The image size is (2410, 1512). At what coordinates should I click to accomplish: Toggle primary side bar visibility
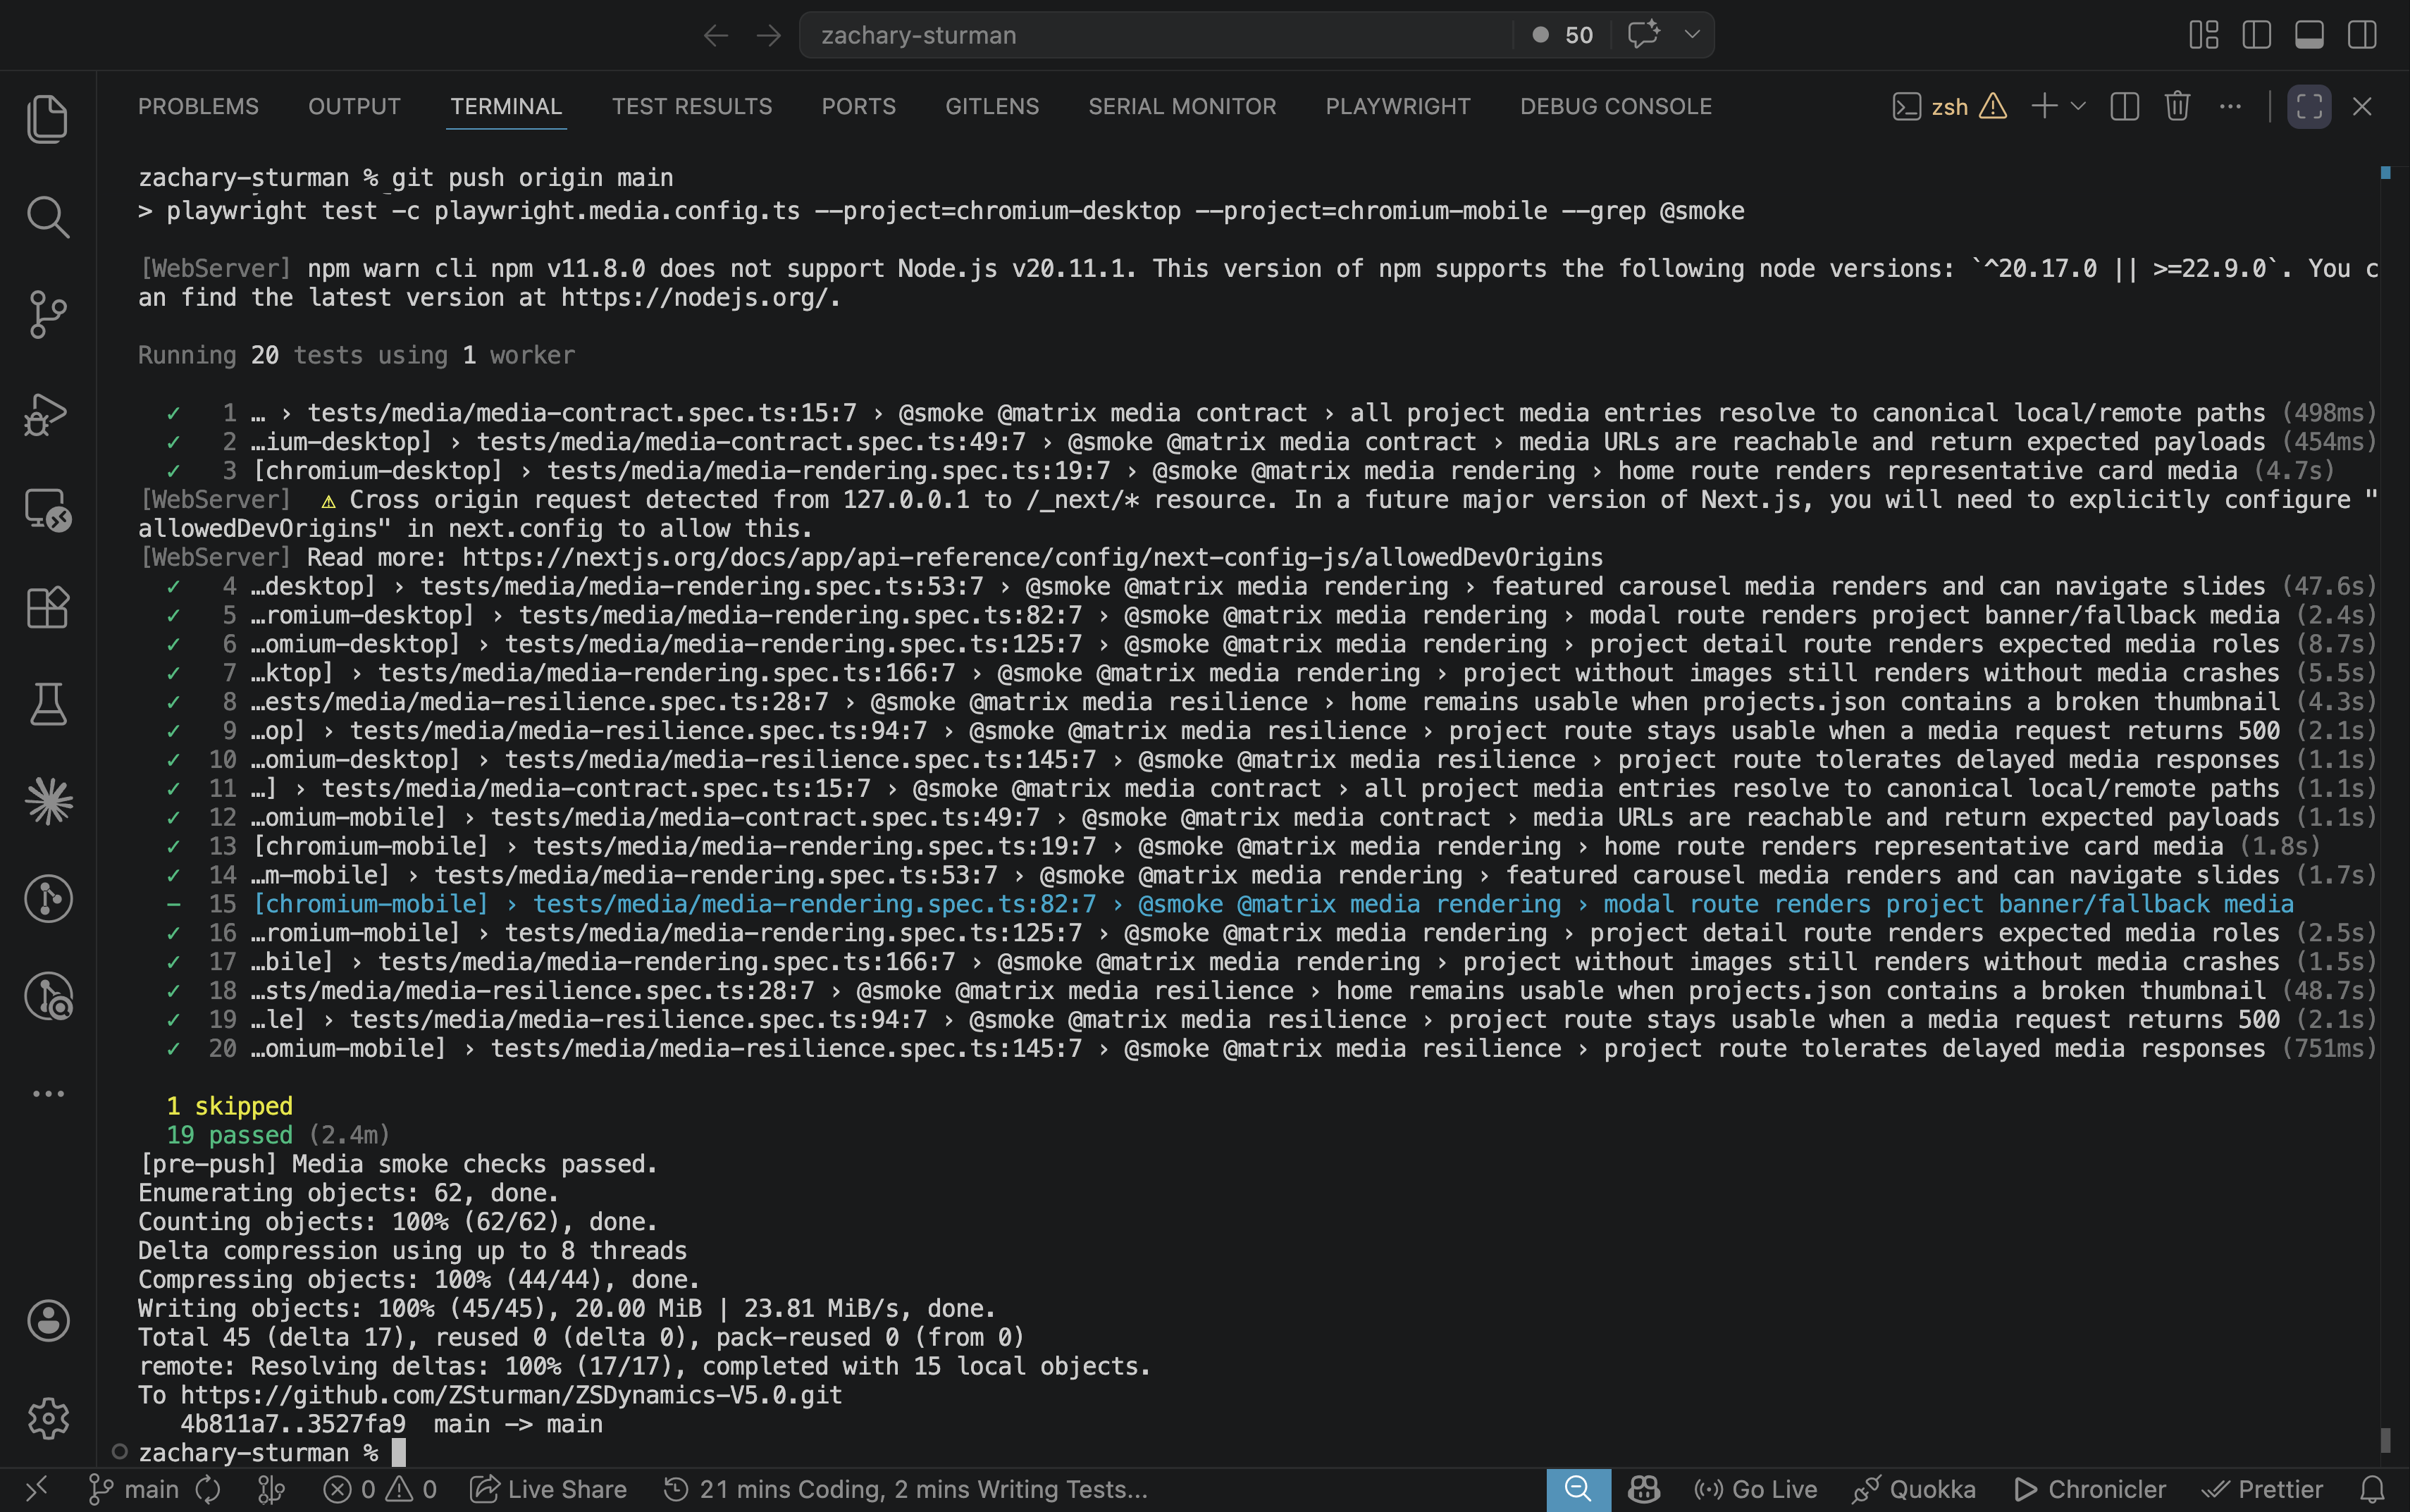(2256, 35)
